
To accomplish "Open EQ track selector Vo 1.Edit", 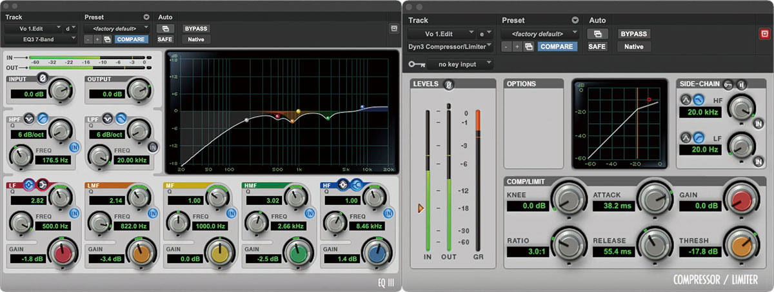I will tap(33, 28).
